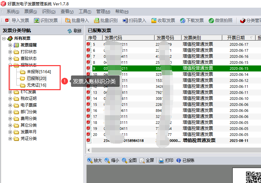
Task: Open the 查看(V) menu
Action: tap(67, 11)
